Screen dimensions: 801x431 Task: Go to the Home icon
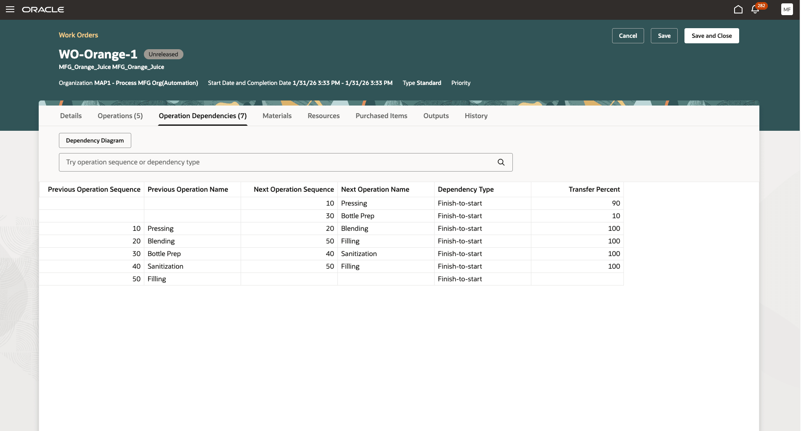coord(738,10)
